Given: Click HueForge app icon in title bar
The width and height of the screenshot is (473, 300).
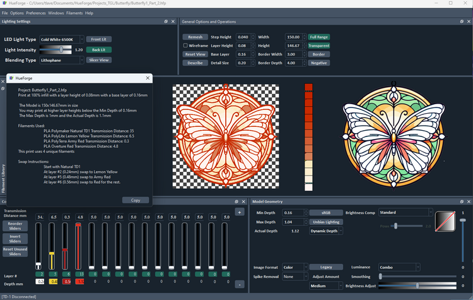Looking at the screenshot, I should coord(4,3).
